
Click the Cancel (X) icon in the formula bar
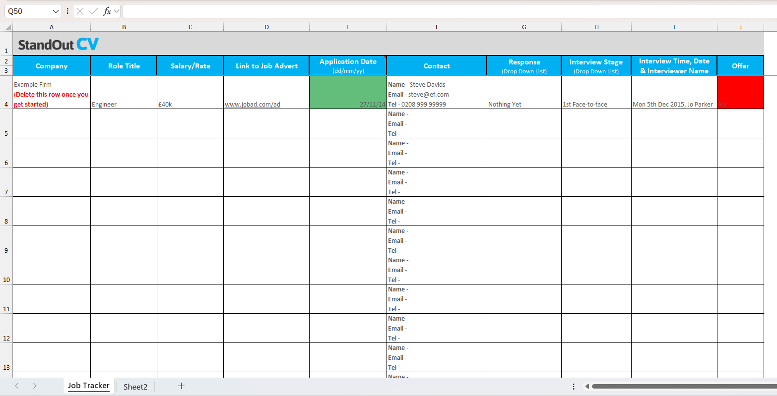79,11
